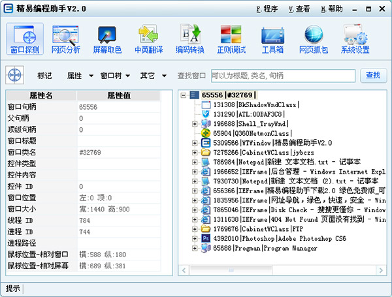Expand the 1769676 CabinetWClass FTP node

[x=195, y=229]
